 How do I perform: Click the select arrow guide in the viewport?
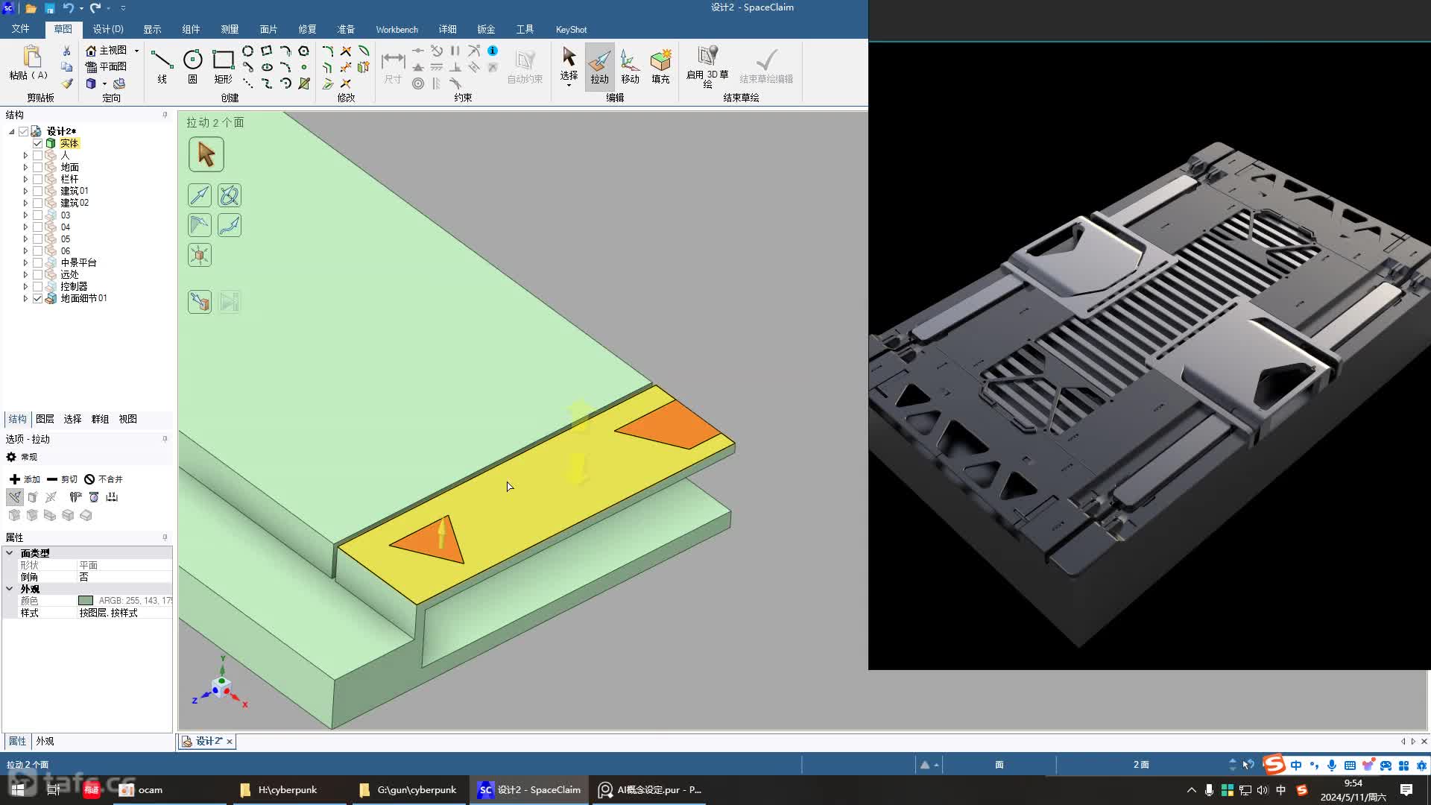coord(206,154)
